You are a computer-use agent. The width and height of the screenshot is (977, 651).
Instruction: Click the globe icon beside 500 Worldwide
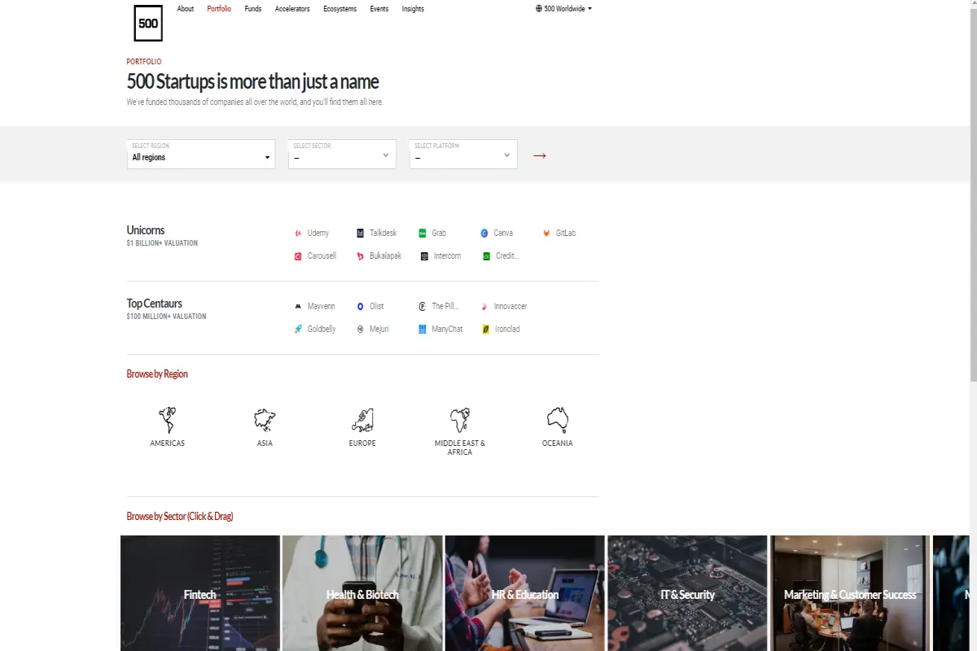(539, 9)
